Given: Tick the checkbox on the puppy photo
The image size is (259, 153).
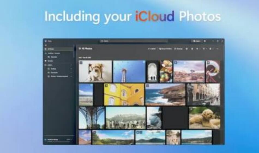Looking at the screenshot, I should pyautogui.click(x=81, y=63).
